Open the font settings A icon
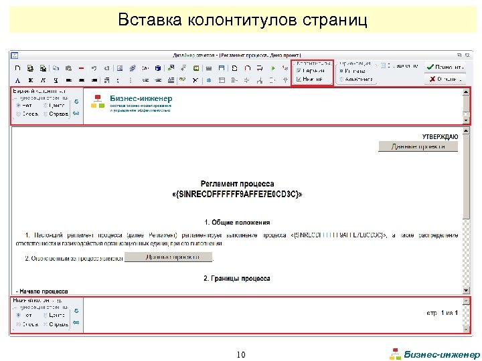482x361 pixels. coord(17,80)
